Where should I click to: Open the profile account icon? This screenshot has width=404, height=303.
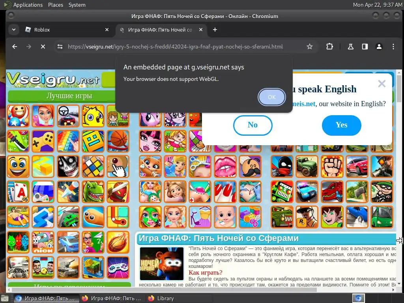click(x=379, y=47)
